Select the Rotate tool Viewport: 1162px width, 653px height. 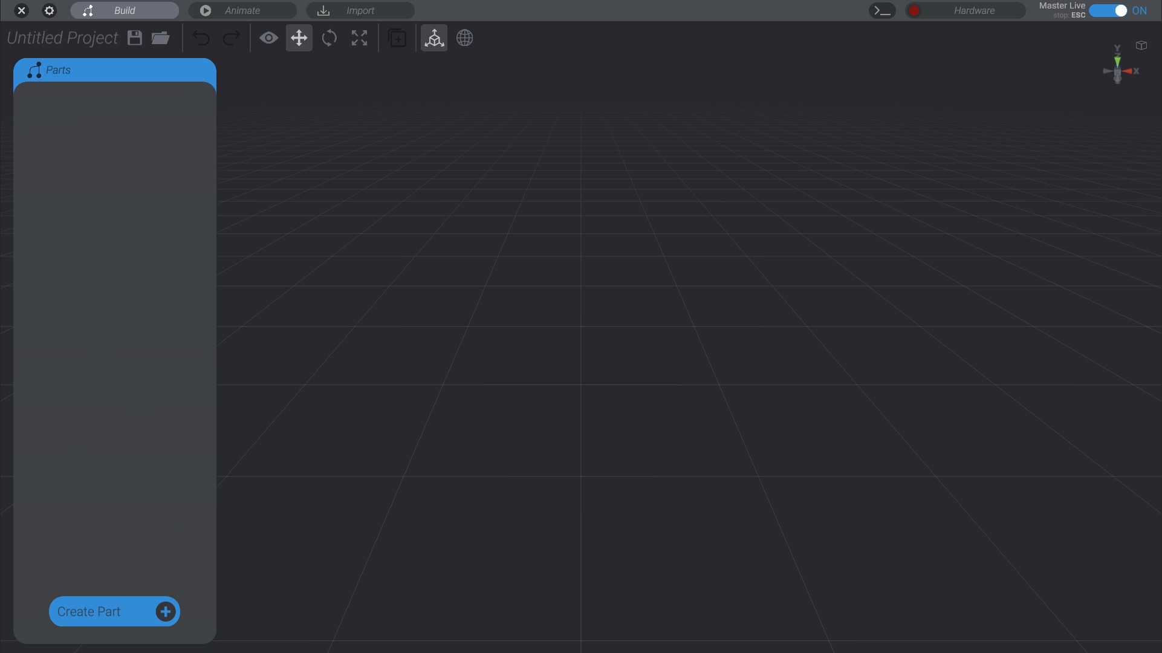(x=329, y=38)
